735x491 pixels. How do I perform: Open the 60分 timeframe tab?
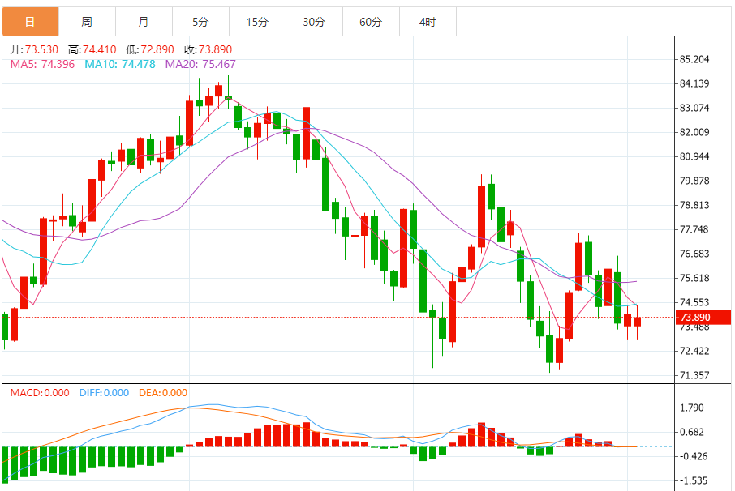coord(371,22)
